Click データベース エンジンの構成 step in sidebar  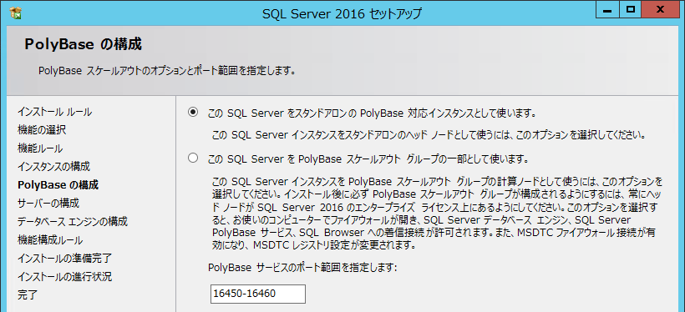point(73,222)
